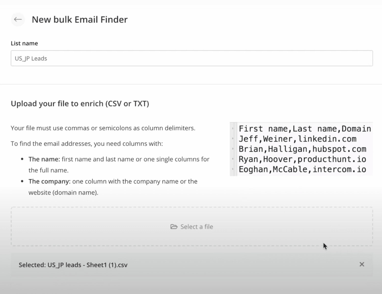Click The company: bullet text
Viewport: 382px width, 294px height.
click(113, 187)
